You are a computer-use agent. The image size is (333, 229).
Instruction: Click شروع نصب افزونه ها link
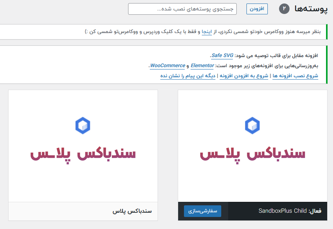[x=295, y=76]
